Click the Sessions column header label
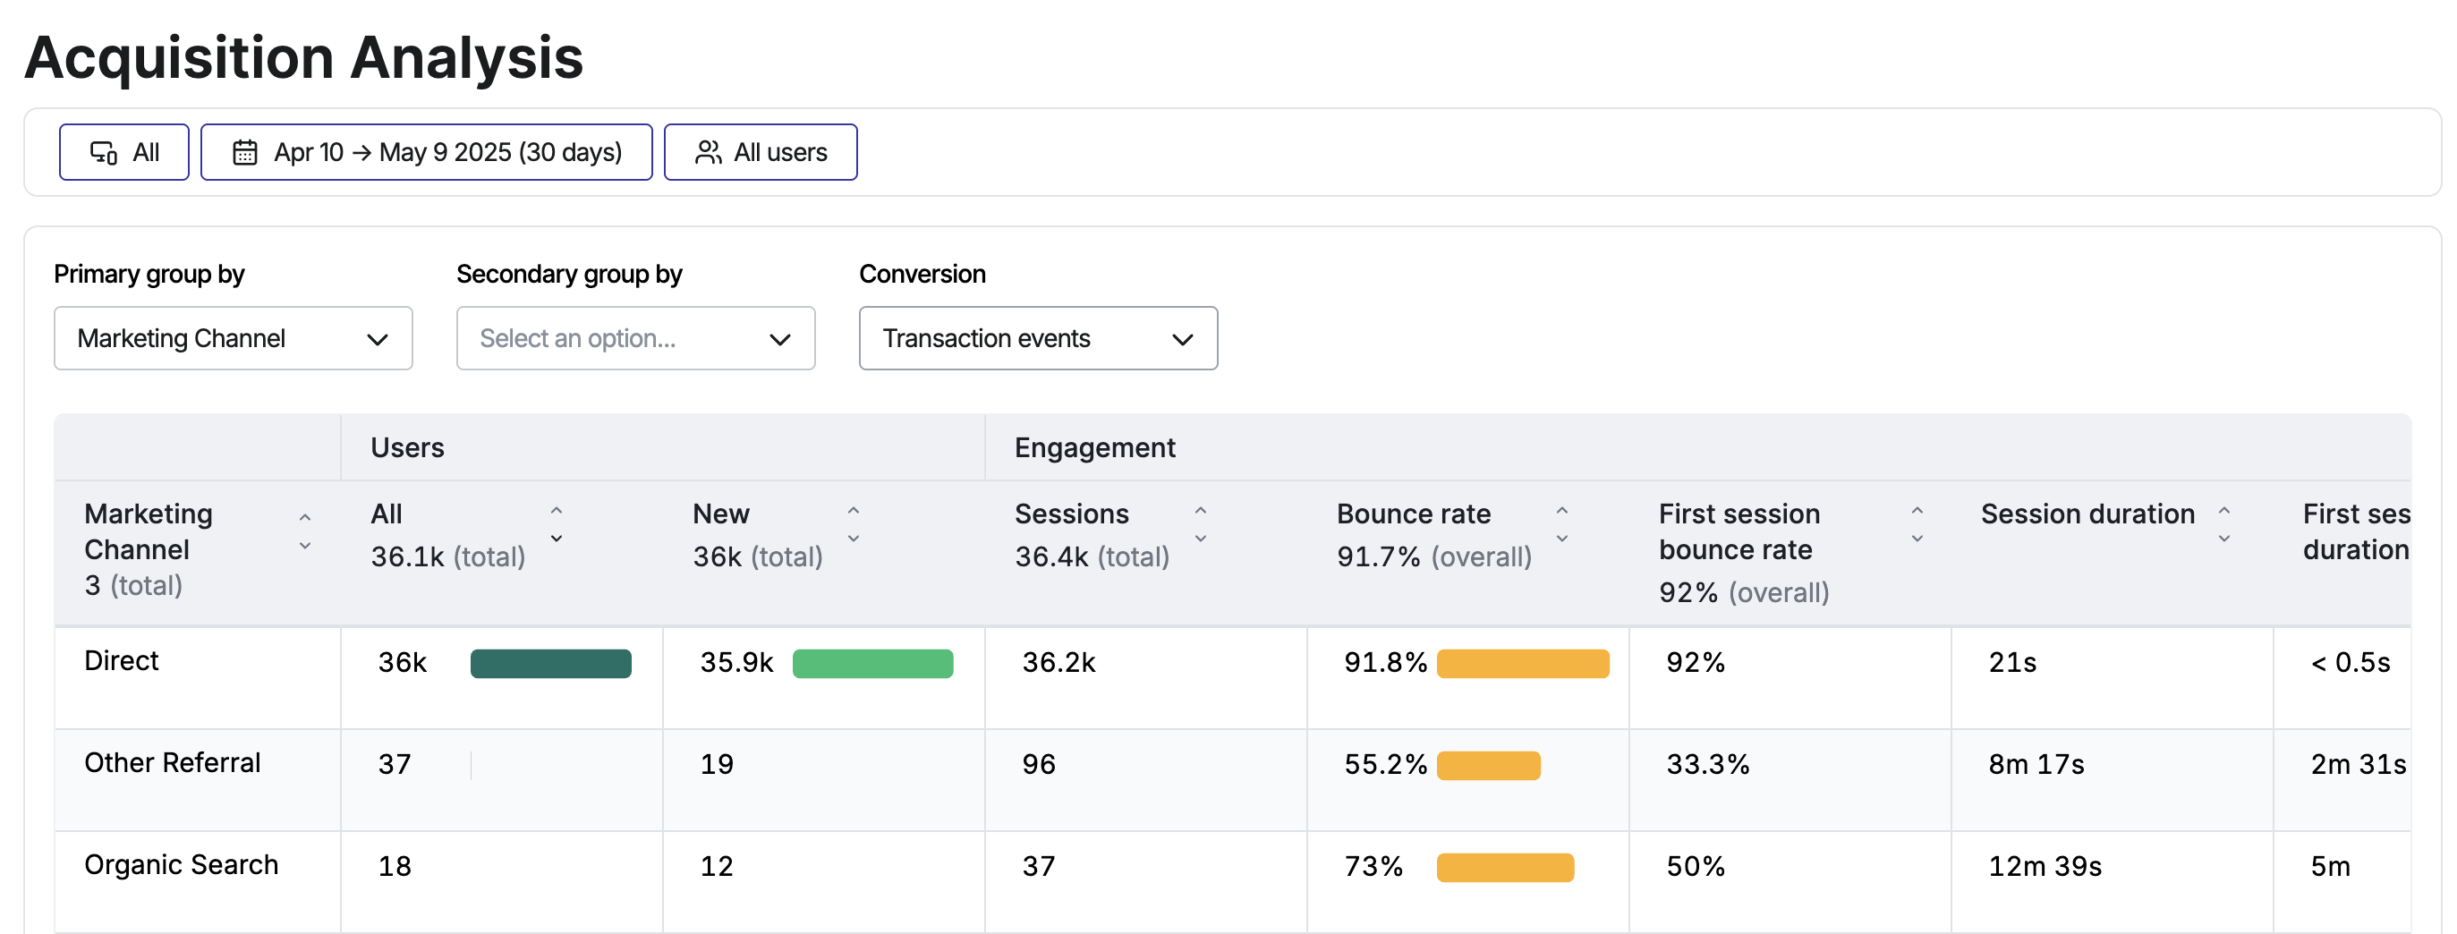Viewport: 2457px width, 934px height. 1071,514
